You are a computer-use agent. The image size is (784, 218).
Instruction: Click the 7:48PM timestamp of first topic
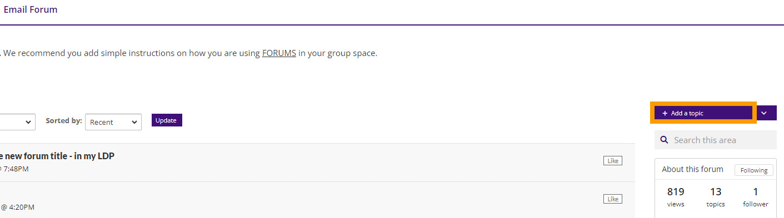(x=16, y=169)
